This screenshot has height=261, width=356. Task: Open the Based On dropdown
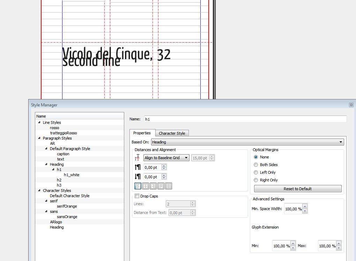(247, 142)
